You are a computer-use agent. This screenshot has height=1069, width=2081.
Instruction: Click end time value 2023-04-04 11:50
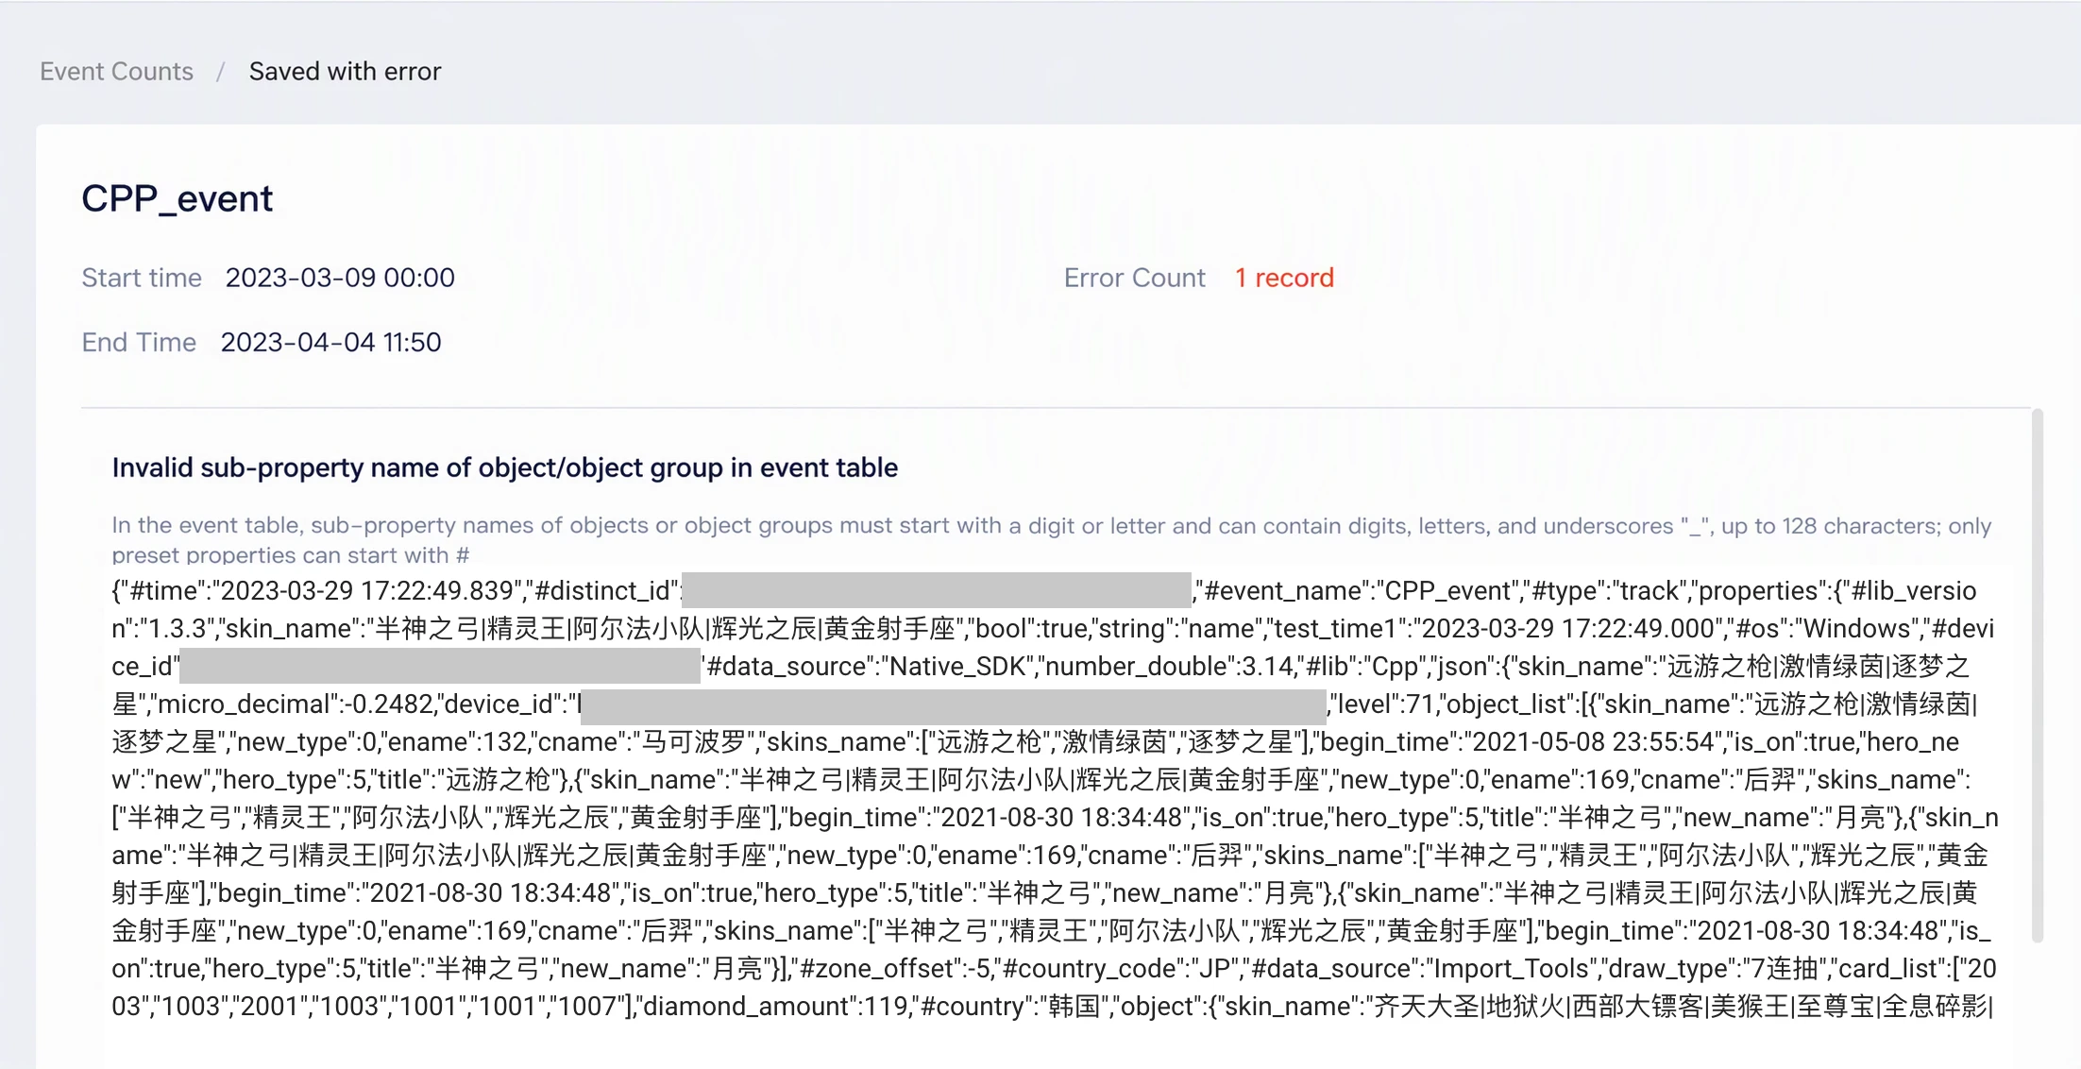tap(330, 342)
